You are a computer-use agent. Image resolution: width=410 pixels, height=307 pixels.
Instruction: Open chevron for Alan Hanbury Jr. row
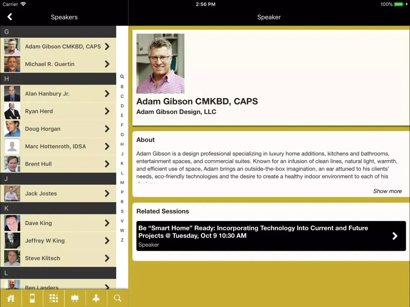pos(107,93)
